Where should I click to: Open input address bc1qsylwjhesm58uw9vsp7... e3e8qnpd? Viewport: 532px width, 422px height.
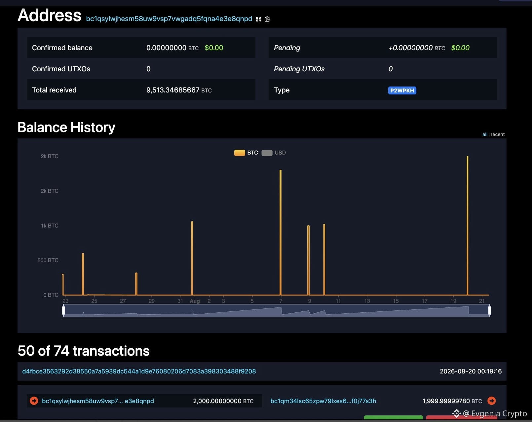coord(98,401)
